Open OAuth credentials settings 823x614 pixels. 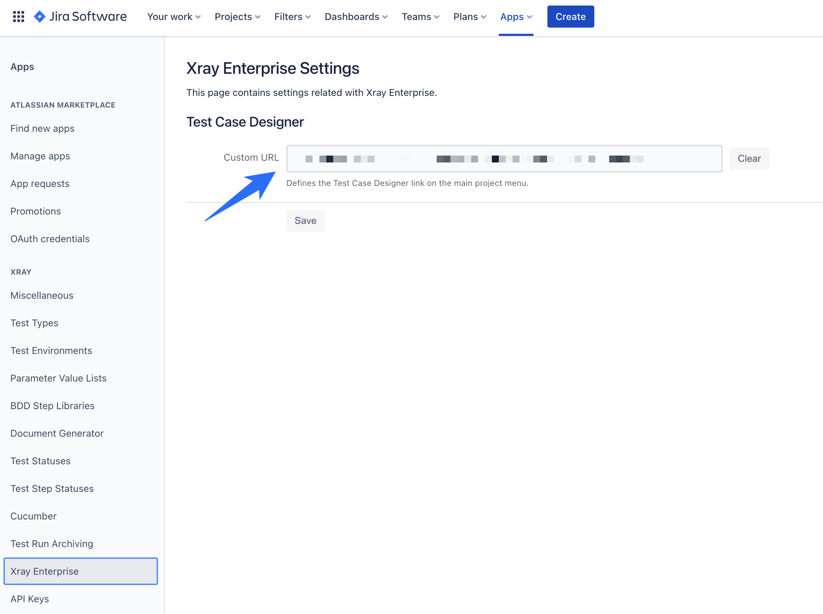50,239
